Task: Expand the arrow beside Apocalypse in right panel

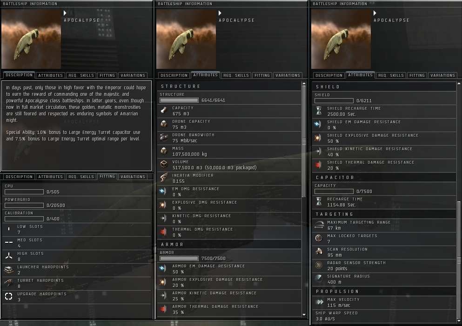Action: pos(375,13)
